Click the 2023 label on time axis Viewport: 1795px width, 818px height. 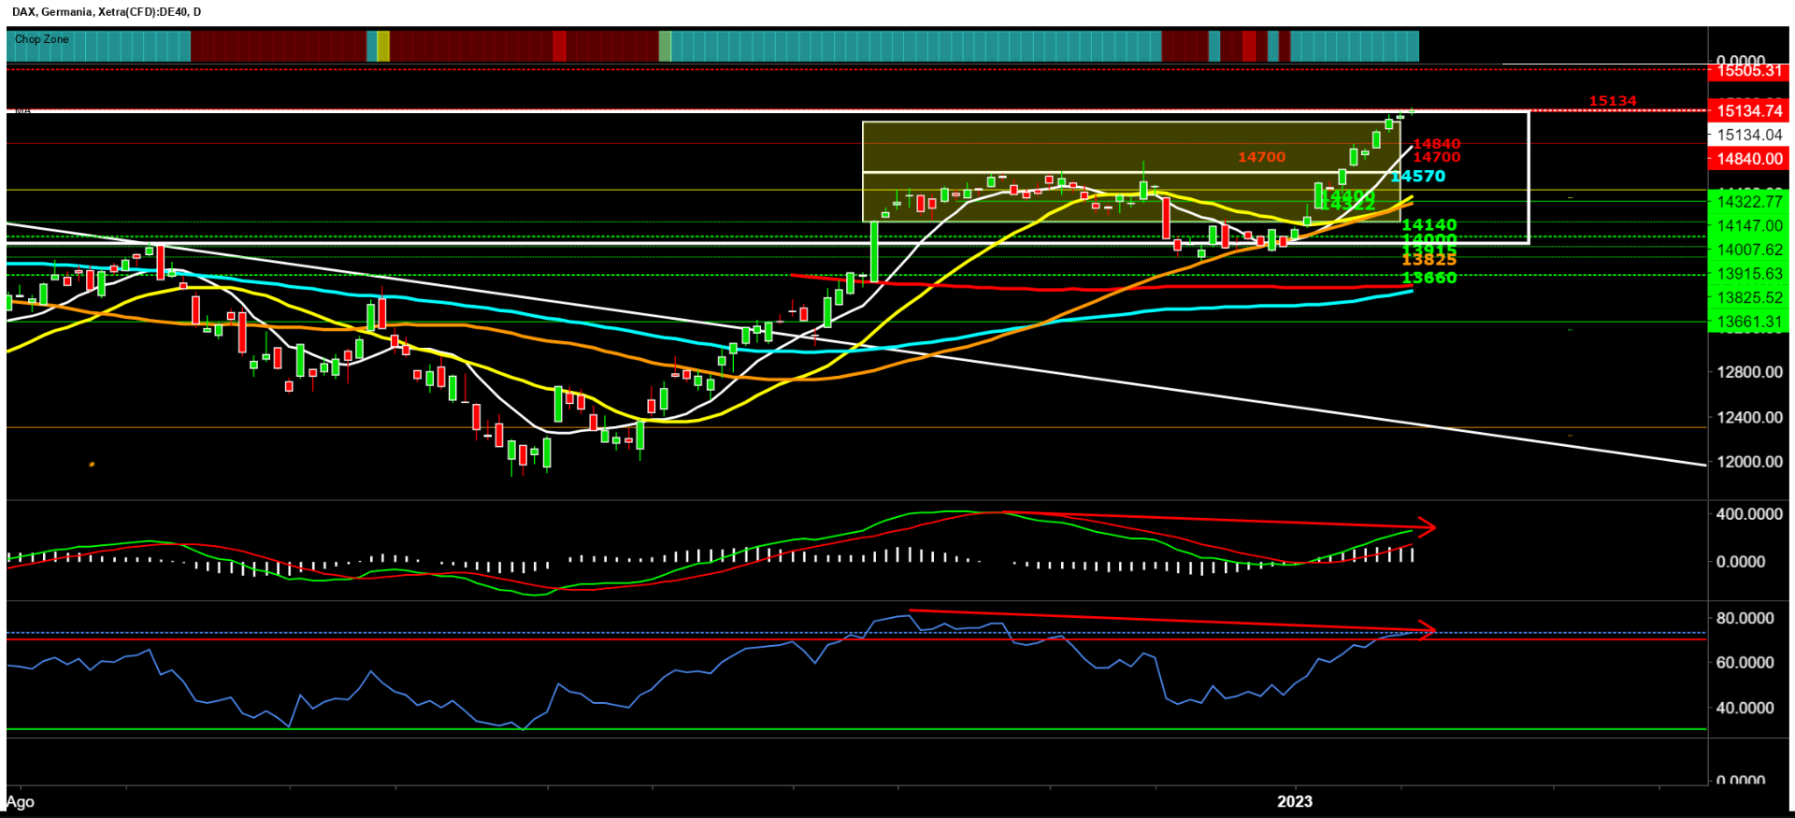pyautogui.click(x=1295, y=801)
